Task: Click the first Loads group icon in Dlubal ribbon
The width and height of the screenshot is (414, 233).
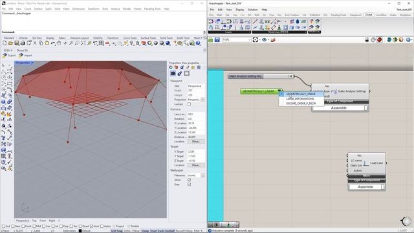Action: point(211,21)
